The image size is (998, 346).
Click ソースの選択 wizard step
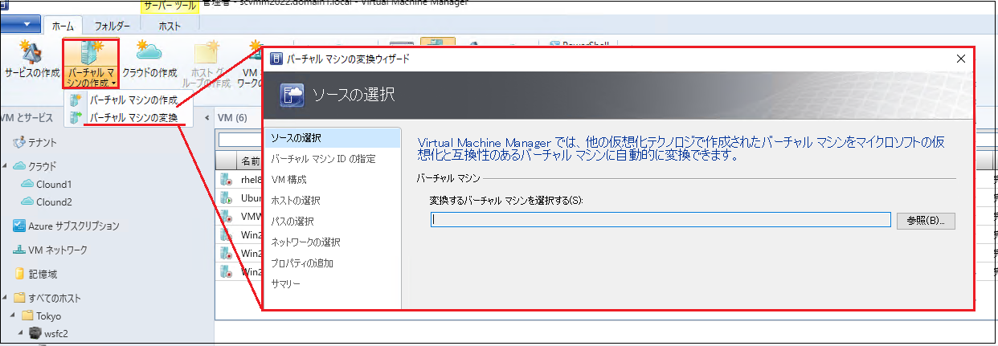coord(333,138)
